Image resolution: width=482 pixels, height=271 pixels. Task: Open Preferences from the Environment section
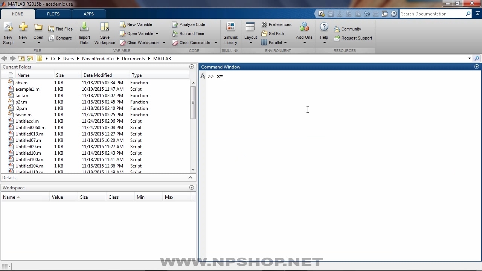276,24
